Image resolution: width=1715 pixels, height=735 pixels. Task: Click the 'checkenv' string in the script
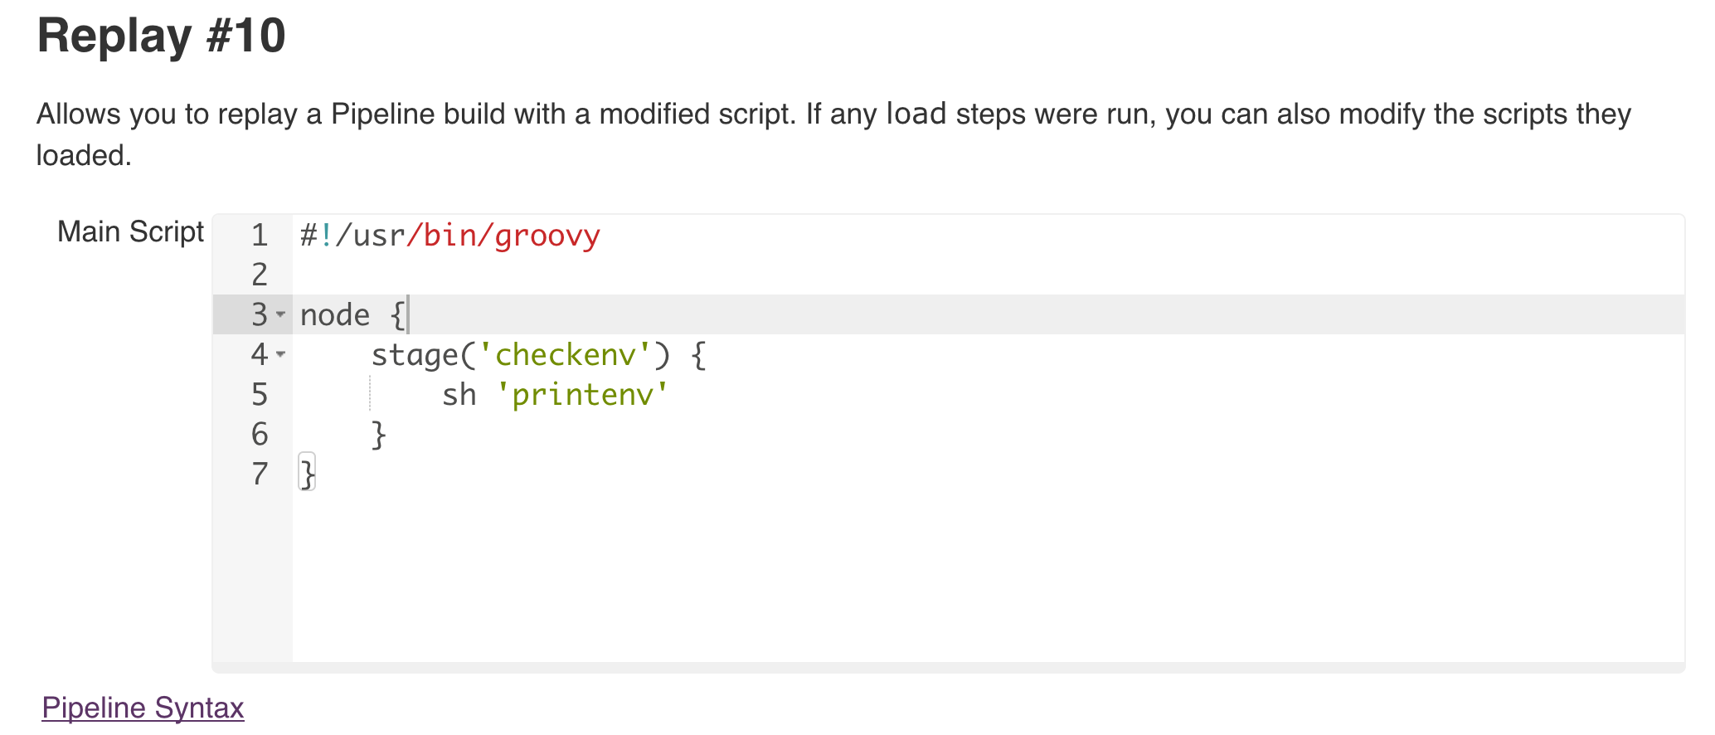point(566,355)
